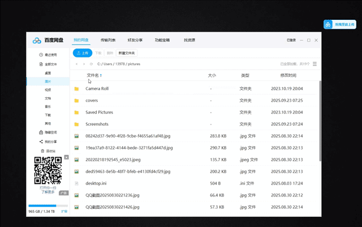Click the trash icon for 回收站

(42, 151)
